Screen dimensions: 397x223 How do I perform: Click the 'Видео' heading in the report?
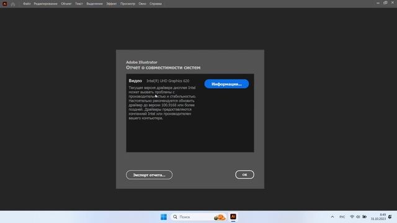pyautogui.click(x=135, y=81)
